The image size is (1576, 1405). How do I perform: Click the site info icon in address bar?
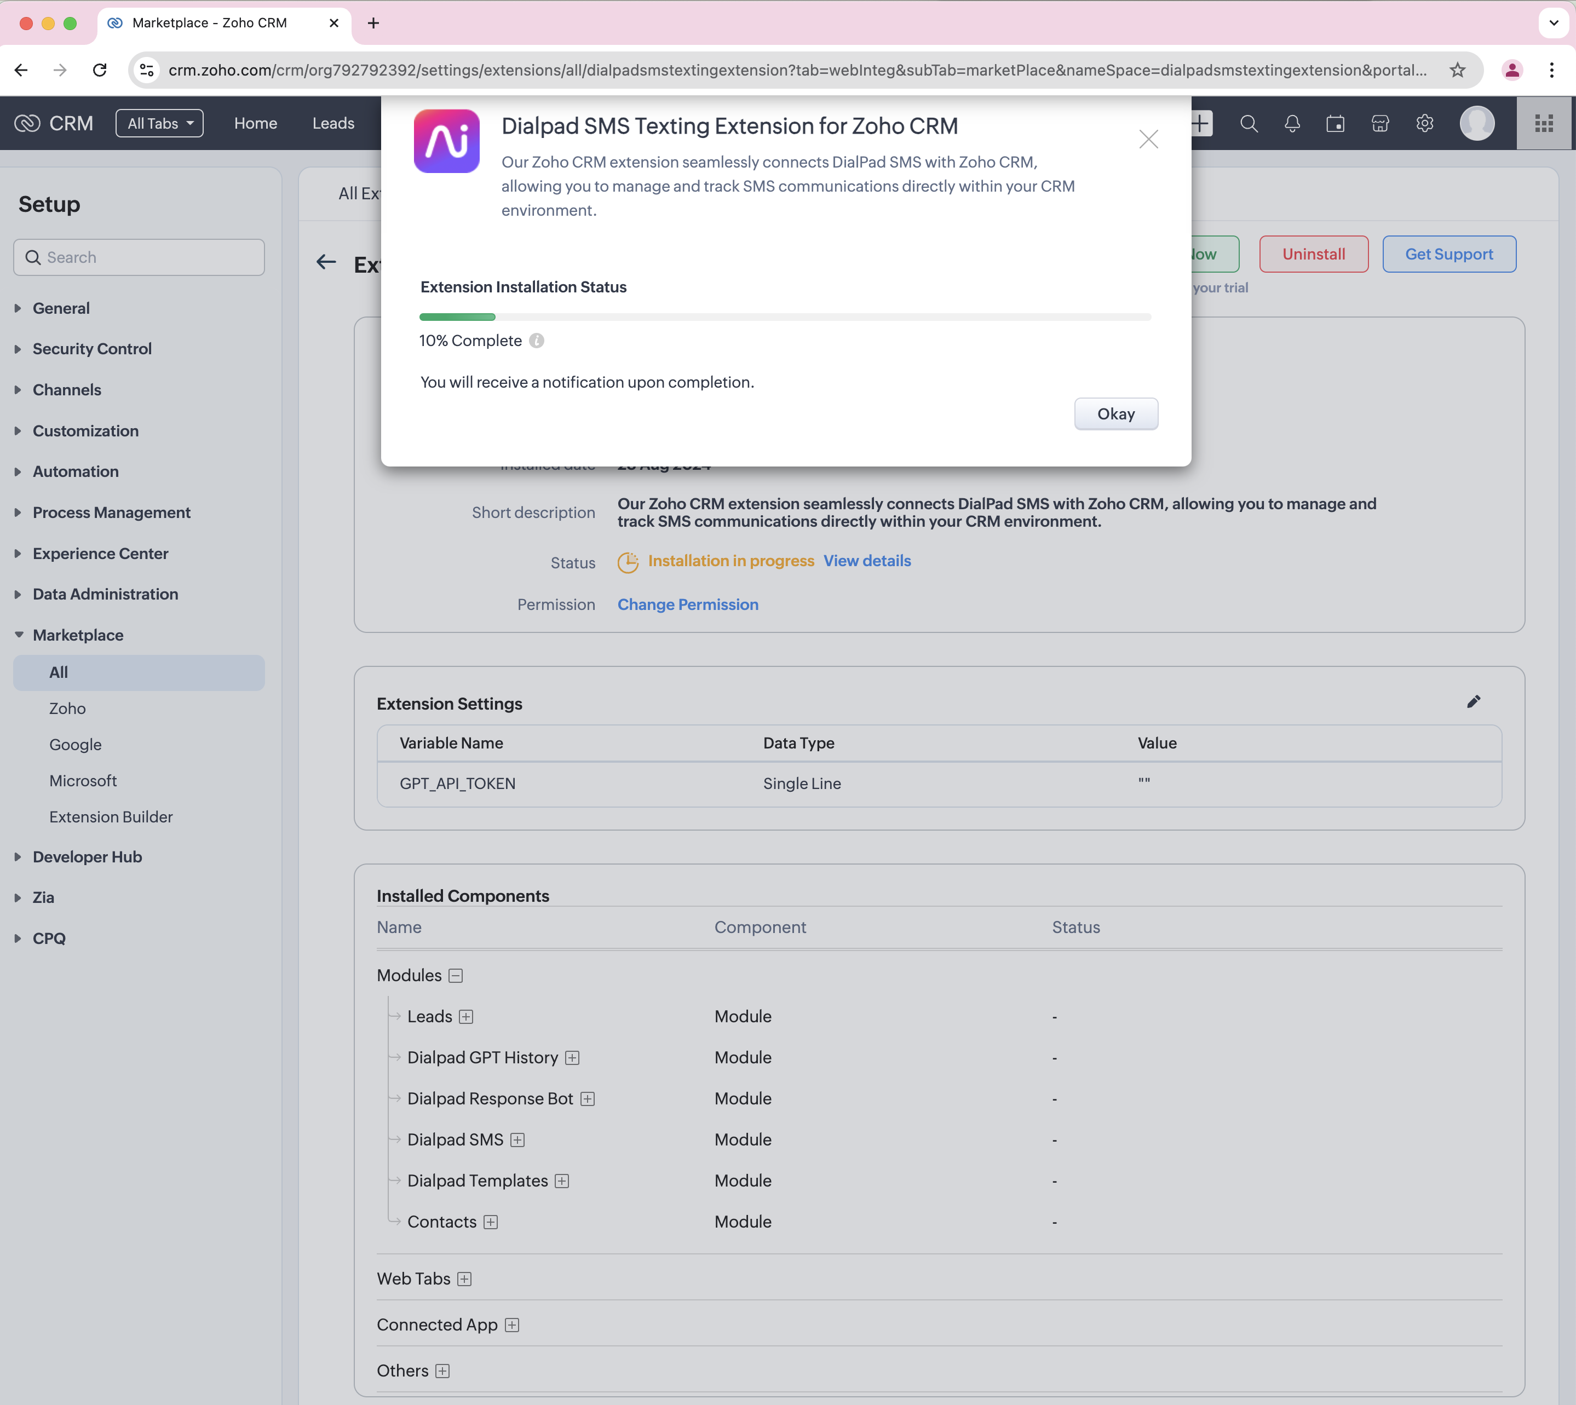pyautogui.click(x=146, y=70)
